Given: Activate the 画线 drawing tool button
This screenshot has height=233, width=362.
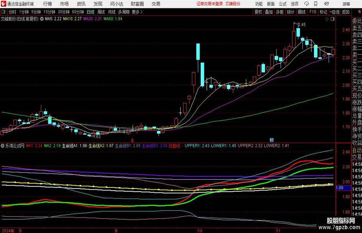Looking at the screenshot, I should tap(302, 12).
